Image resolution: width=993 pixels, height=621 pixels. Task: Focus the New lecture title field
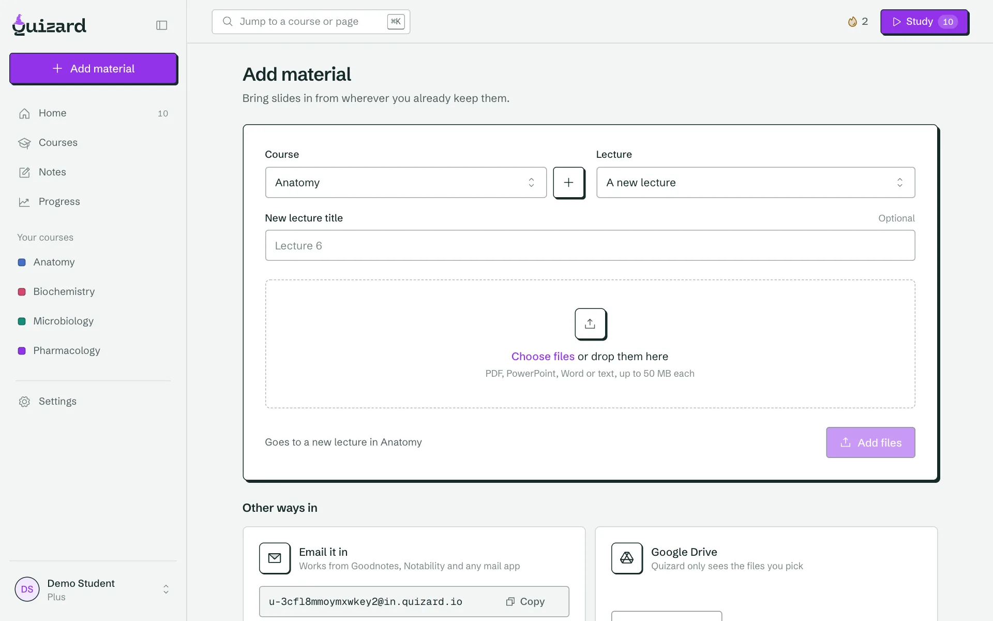(x=590, y=245)
